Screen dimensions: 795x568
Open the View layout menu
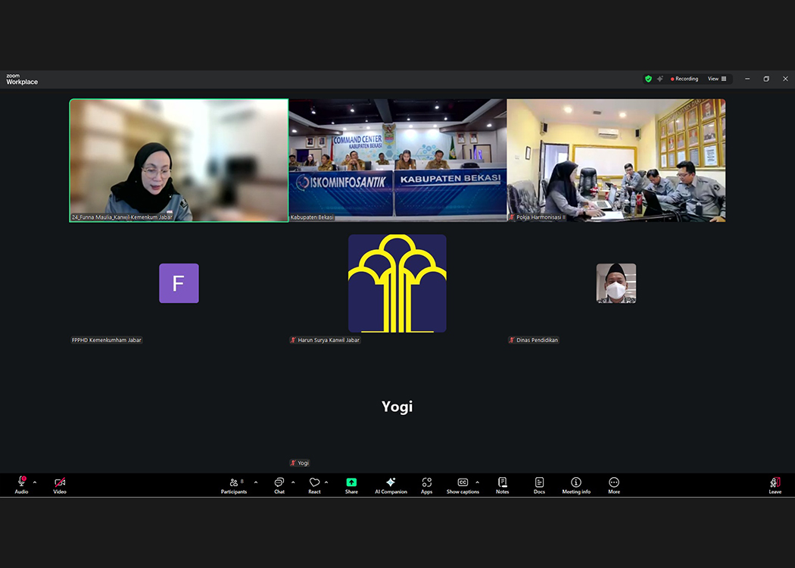click(716, 79)
